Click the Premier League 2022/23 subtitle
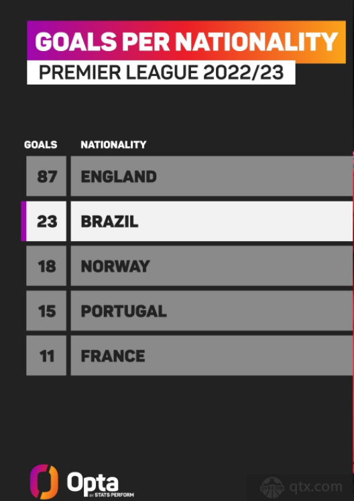The image size is (354, 501). pyautogui.click(x=161, y=73)
